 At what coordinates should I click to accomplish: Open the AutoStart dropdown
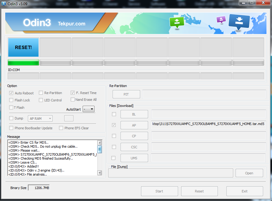(89, 109)
